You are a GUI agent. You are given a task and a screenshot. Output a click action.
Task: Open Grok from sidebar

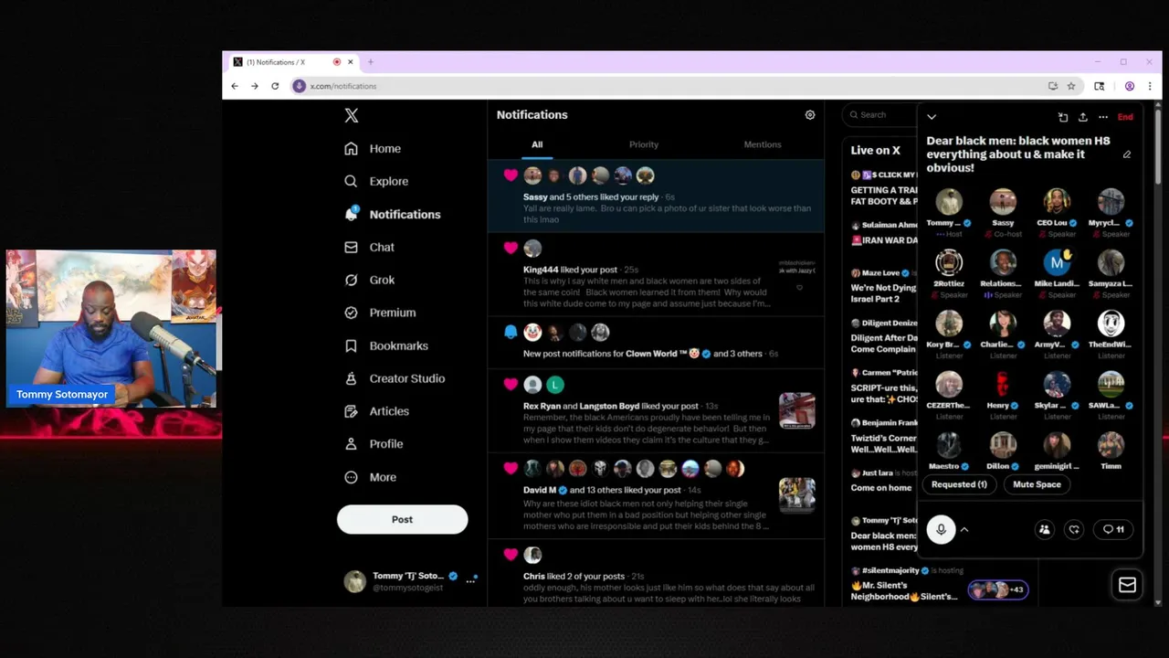pyautogui.click(x=370, y=280)
